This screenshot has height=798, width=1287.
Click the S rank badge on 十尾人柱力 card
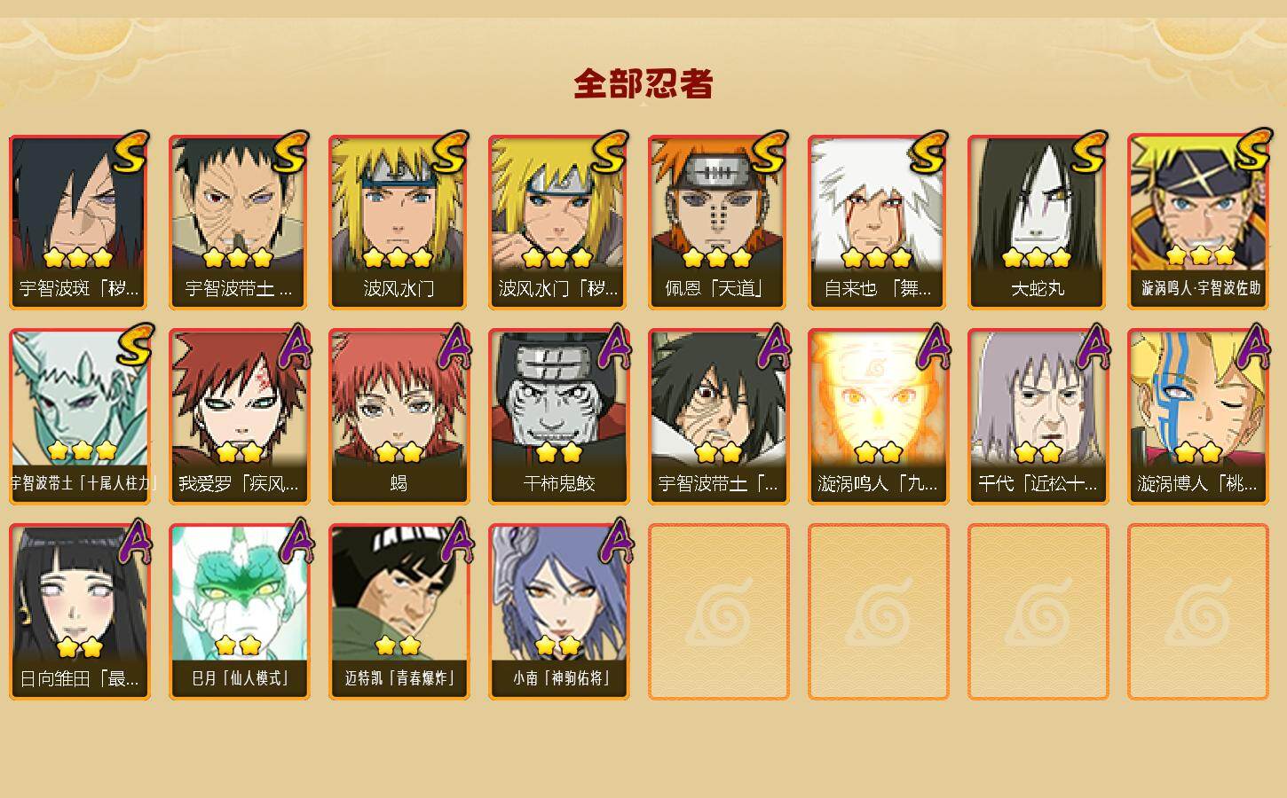tap(133, 346)
